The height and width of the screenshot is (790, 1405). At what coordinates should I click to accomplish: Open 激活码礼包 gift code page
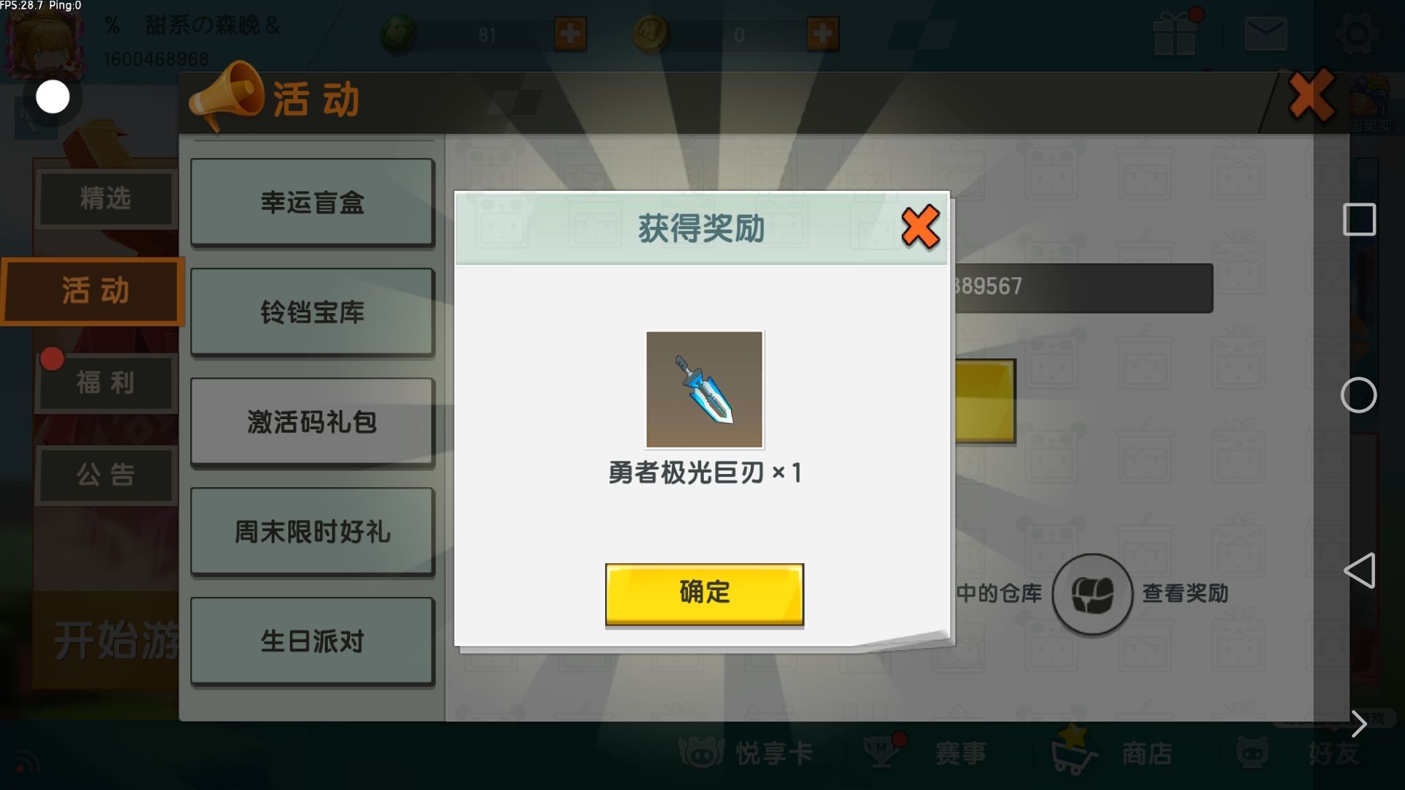312,421
